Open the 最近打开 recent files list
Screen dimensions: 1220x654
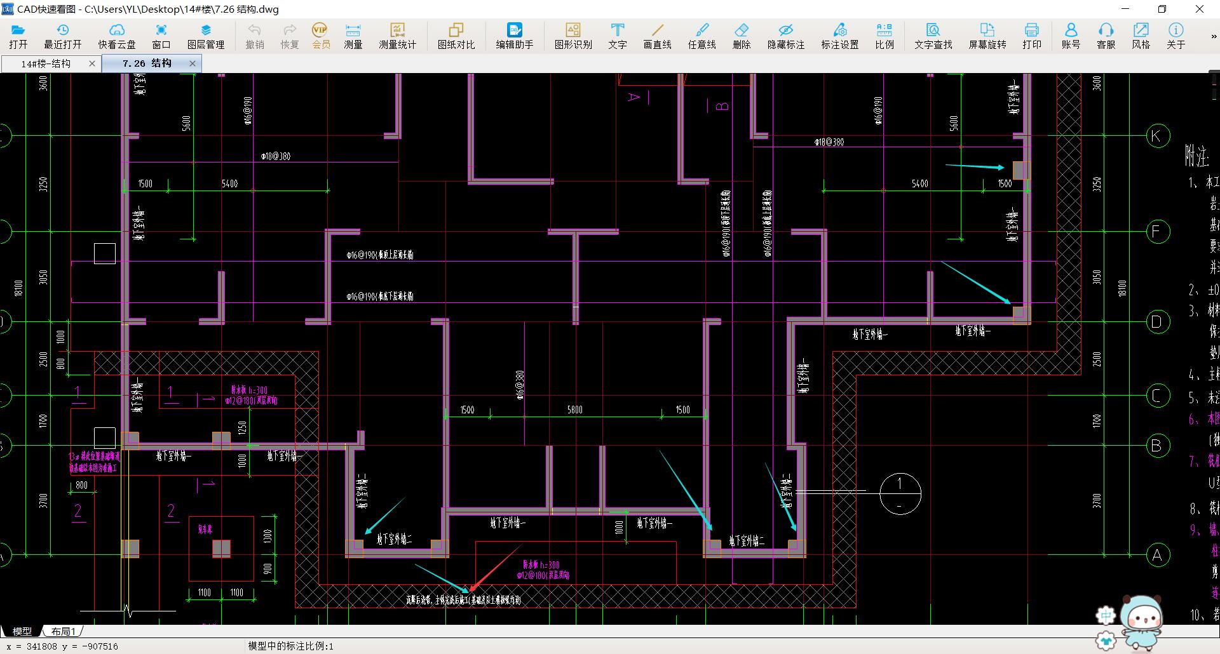62,36
